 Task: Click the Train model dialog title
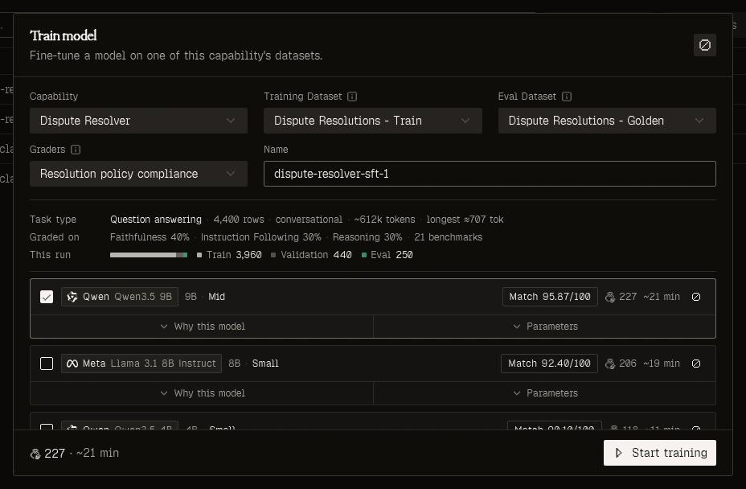64,35
